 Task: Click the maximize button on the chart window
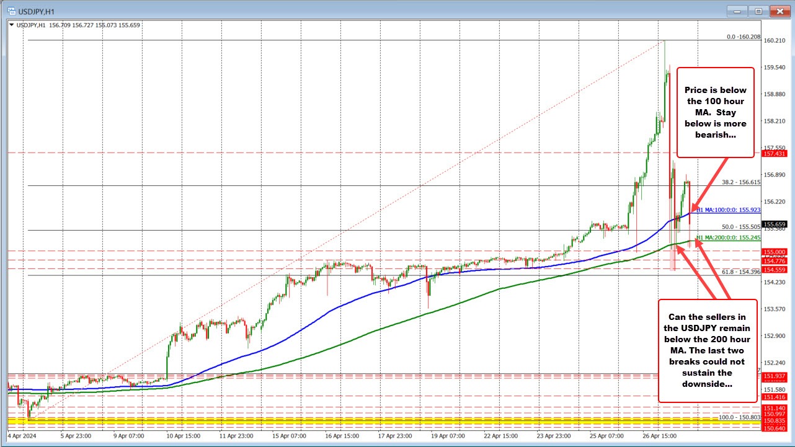tap(757, 11)
